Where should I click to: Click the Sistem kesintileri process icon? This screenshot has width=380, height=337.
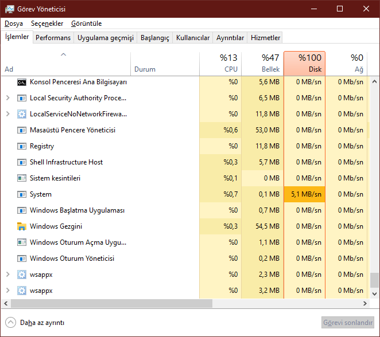click(x=22, y=179)
